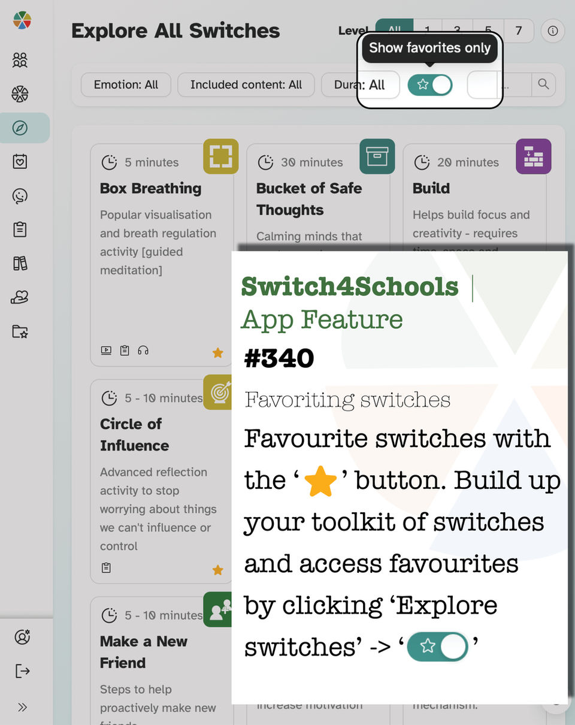Viewport: 575px width, 725px height.
Task: Expand the sidebar with double chevron
Action: click(x=22, y=707)
